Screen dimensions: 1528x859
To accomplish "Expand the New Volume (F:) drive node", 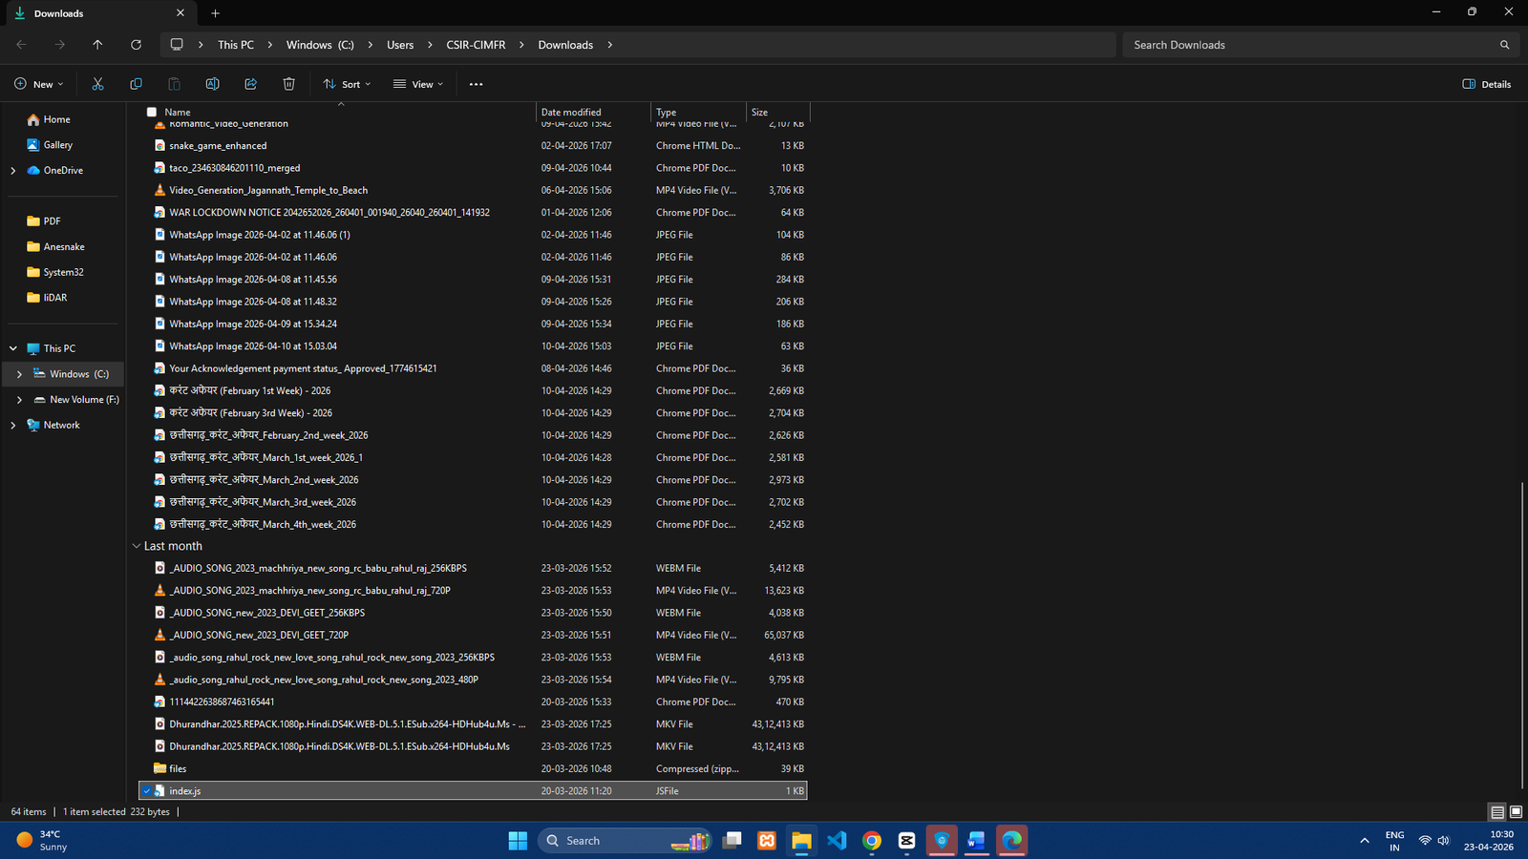I will (x=19, y=400).
